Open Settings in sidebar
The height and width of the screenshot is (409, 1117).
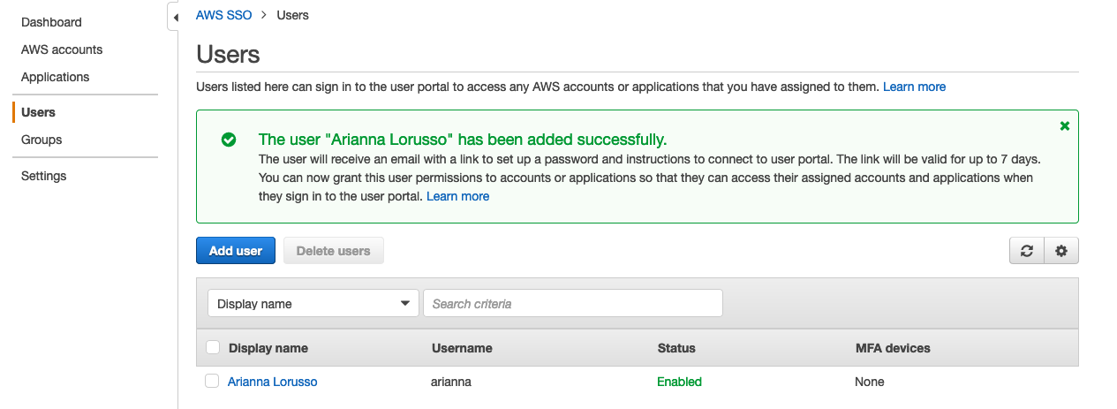click(x=43, y=176)
